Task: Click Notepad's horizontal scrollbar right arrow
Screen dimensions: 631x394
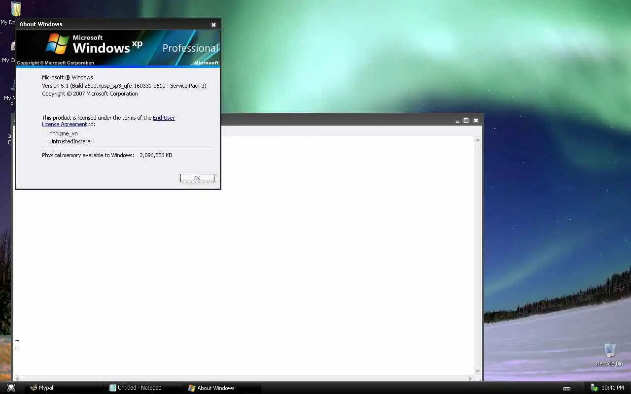Action: click(x=470, y=378)
